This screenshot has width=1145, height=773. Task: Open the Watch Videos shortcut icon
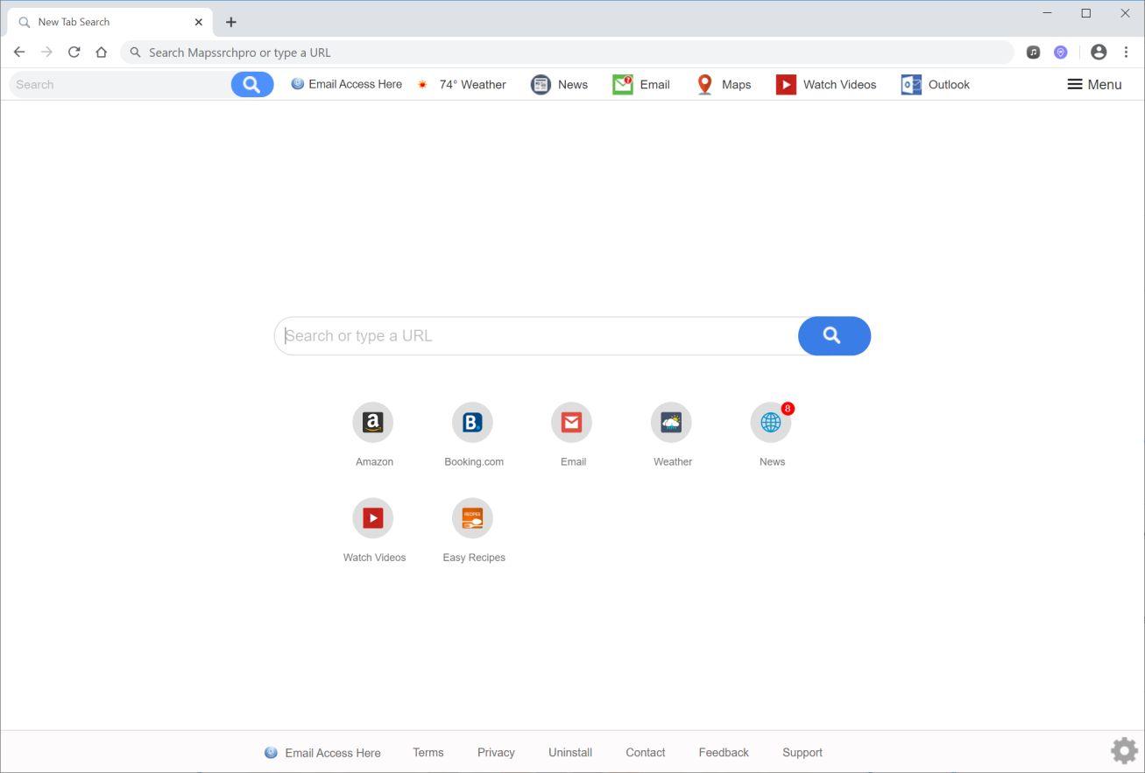373,517
